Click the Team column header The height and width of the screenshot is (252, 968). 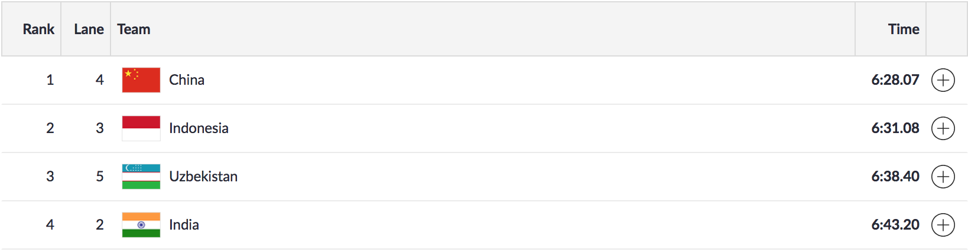pos(134,29)
